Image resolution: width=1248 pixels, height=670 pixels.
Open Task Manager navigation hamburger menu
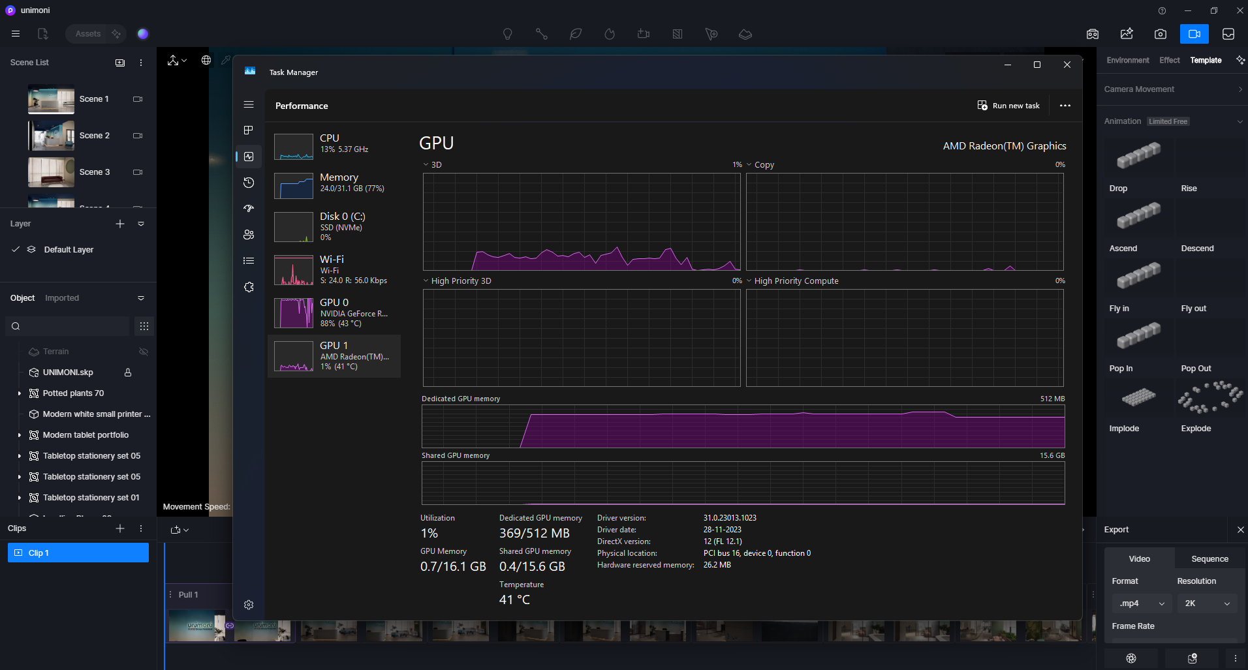pyautogui.click(x=249, y=104)
